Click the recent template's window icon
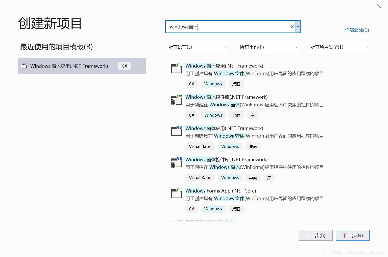Viewport: 388px width, 257px height. (x=25, y=66)
